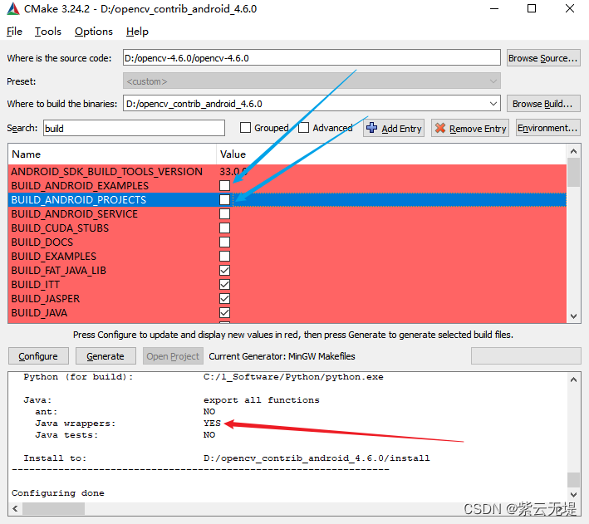Select the BUILD_ITT name cell
Screen dimensions: 589x524
[36, 284]
